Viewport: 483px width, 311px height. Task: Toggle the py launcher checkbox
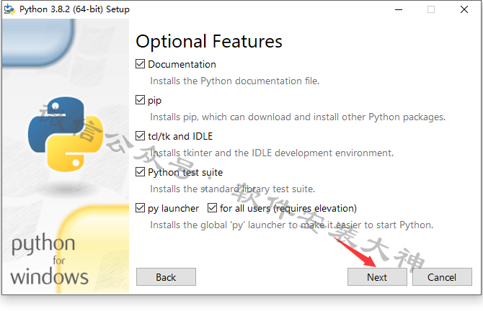click(140, 208)
